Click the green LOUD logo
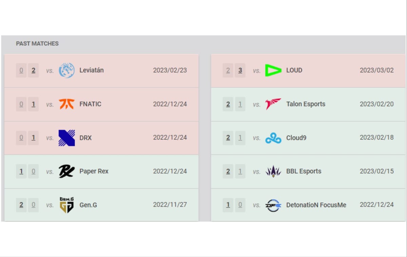 [x=273, y=71]
